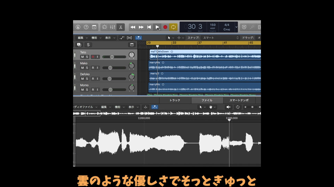Image resolution: width=334 pixels, height=187 pixels.
Task: Toggle input monitoring on Teto track
Action: point(97,57)
